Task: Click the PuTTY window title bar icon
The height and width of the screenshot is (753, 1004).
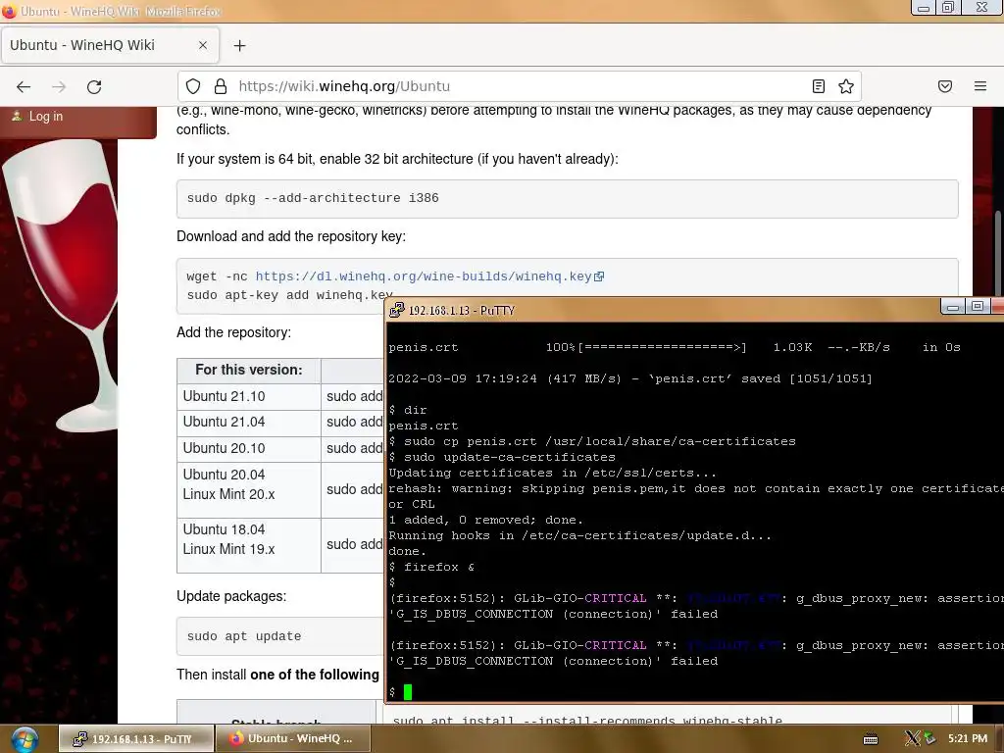Action: [x=397, y=310]
